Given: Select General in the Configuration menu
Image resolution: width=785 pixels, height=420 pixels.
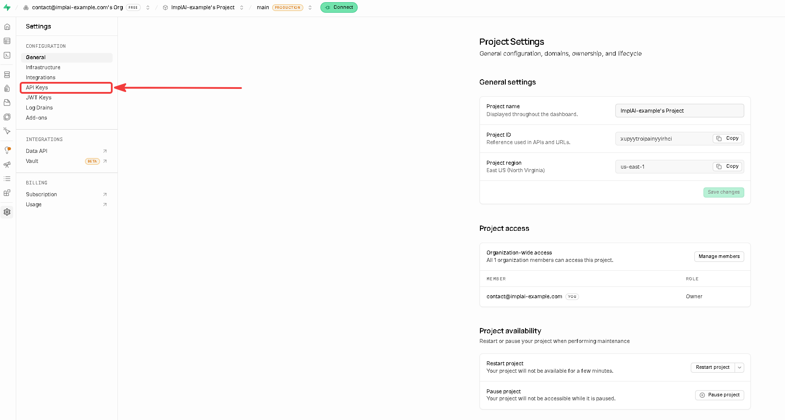Looking at the screenshot, I should point(67,57).
